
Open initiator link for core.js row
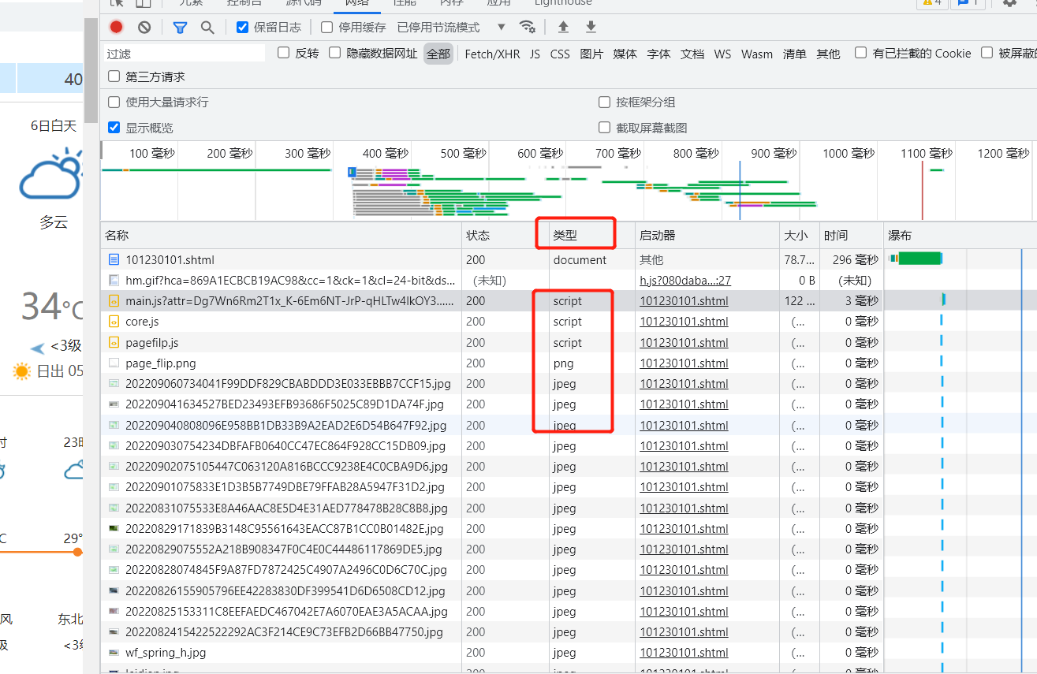click(x=684, y=322)
